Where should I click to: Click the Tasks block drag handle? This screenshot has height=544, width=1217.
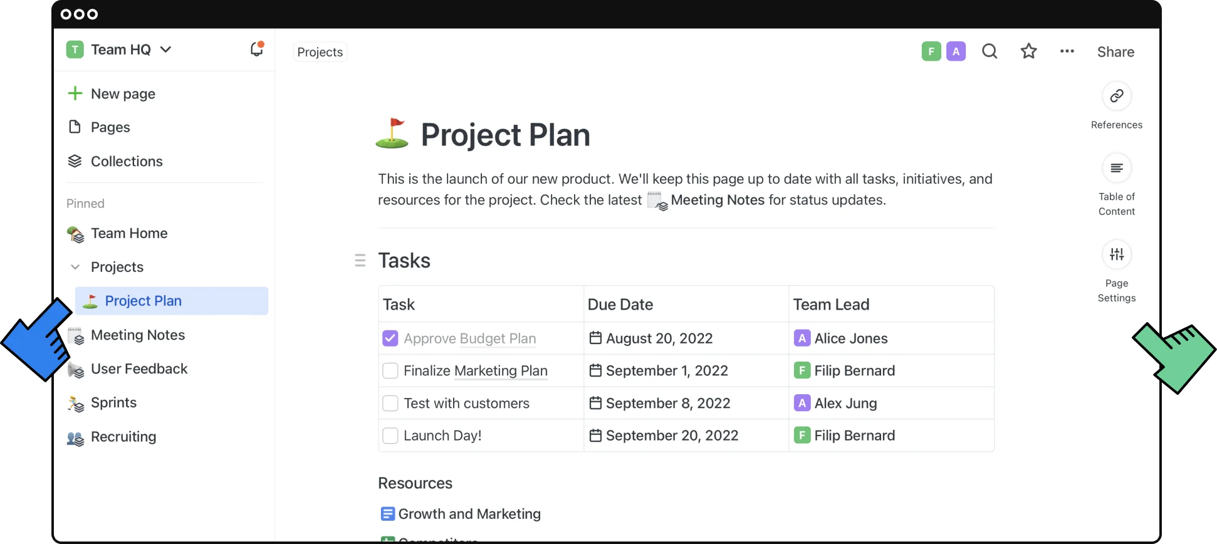point(360,260)
